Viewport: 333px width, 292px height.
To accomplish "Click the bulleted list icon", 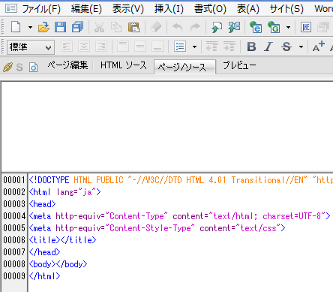I will tap(180, 47).
